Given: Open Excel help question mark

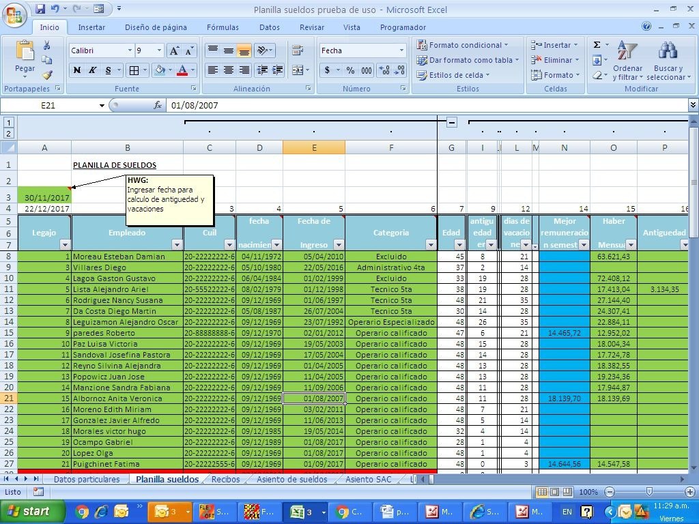Looking at the screenshot, I should point(646,27).
